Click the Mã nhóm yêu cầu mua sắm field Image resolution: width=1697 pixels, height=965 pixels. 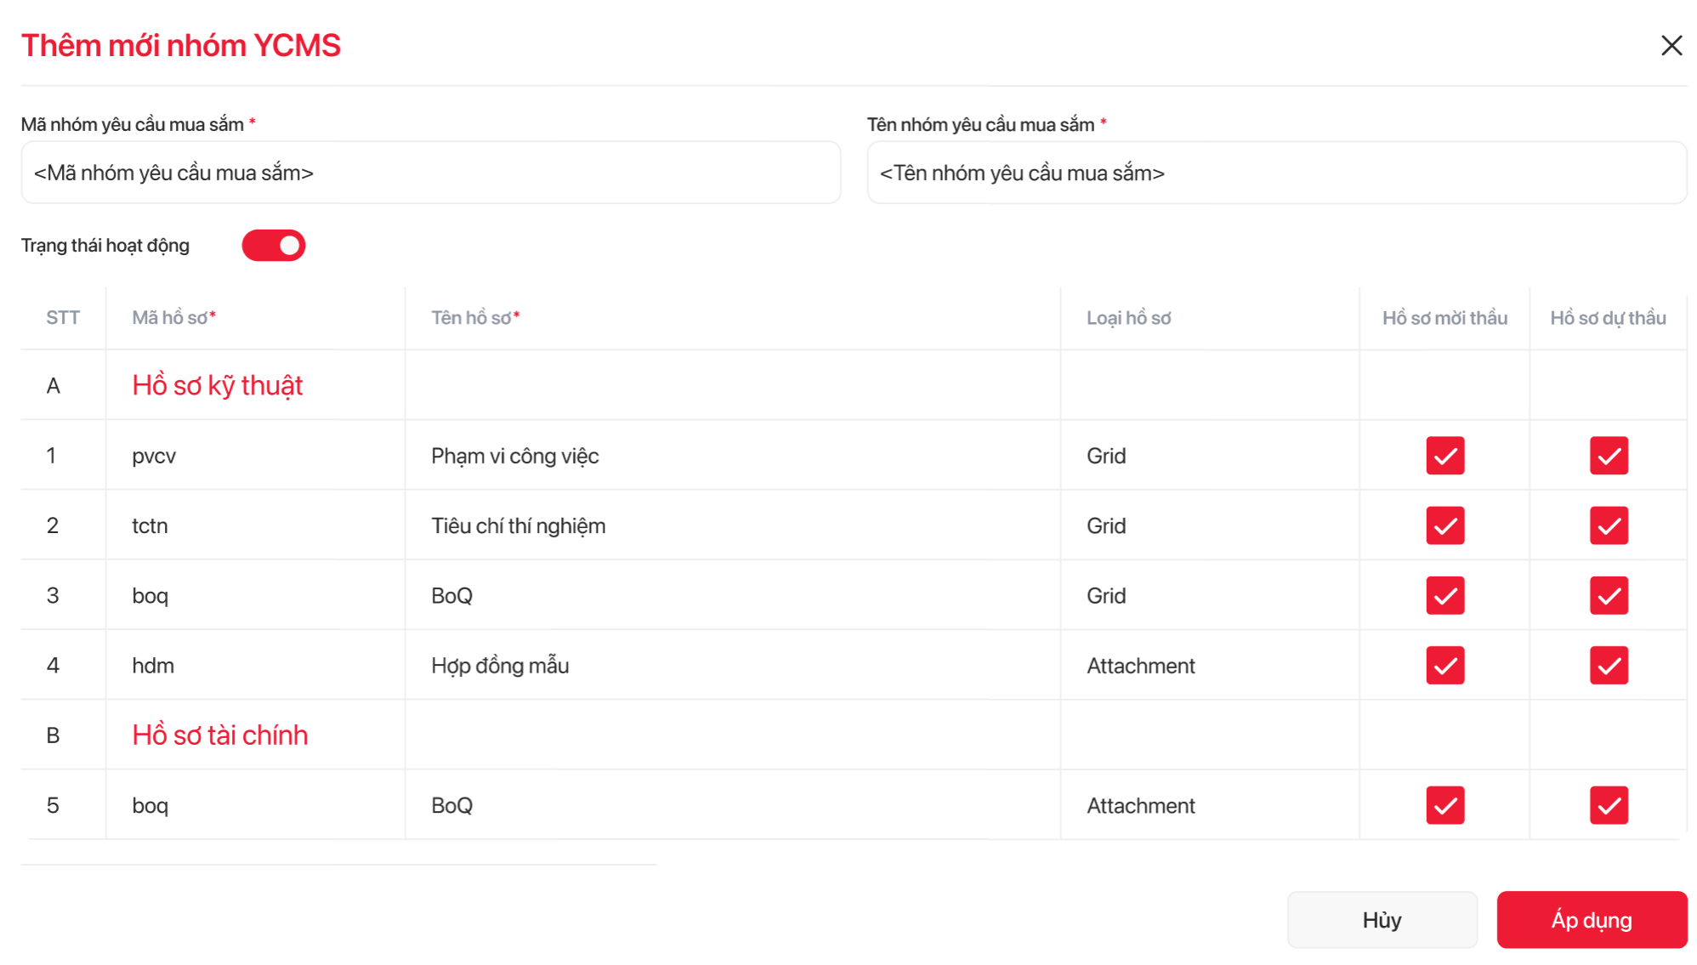pos(430,173)
